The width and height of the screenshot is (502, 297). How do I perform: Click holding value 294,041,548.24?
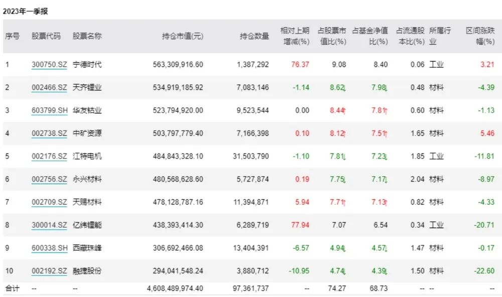(x=178, y=271)
